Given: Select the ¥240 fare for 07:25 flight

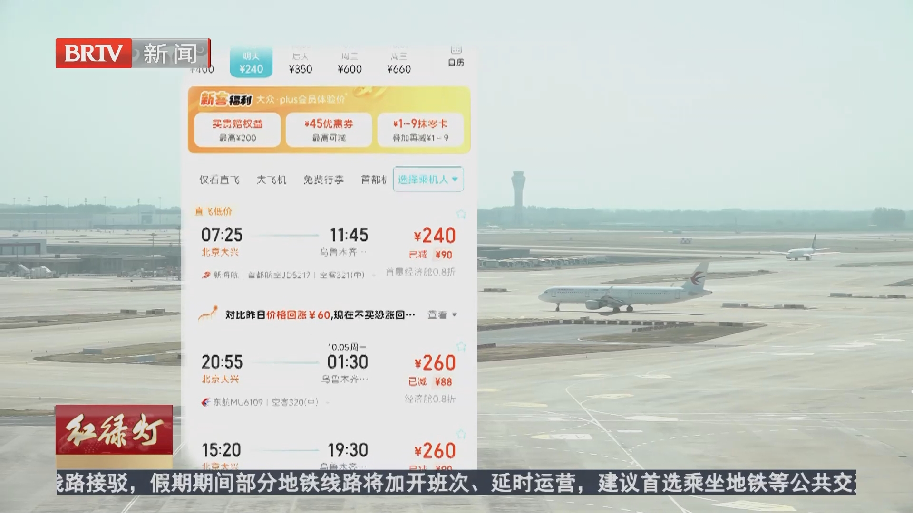Looking at the screenshot, I should tap(435, 236).
